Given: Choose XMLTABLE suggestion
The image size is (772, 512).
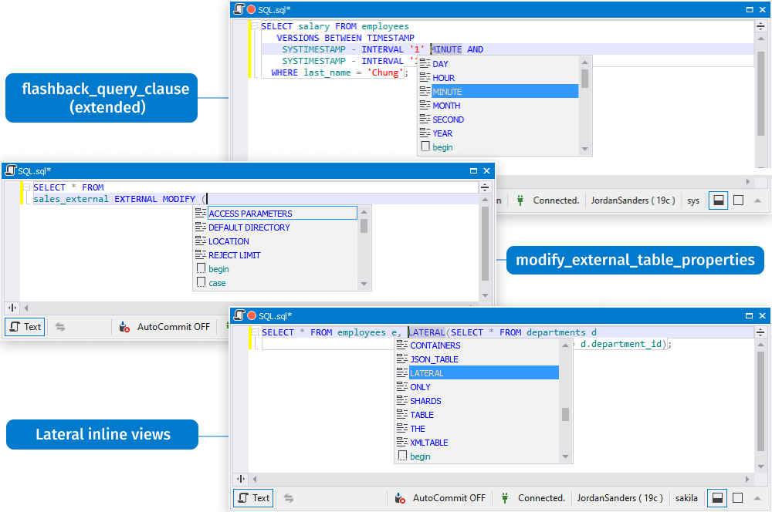Looking at the screenshot, I should click(x=477, y=442).
